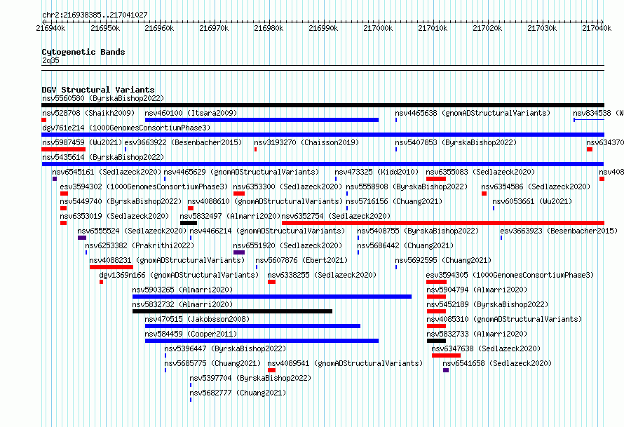Image resolution: width=624 pixels, height=427 pixels.
Task: Open esv3663922 (Besenbacher2015) label
Action: tap(183, 142)
